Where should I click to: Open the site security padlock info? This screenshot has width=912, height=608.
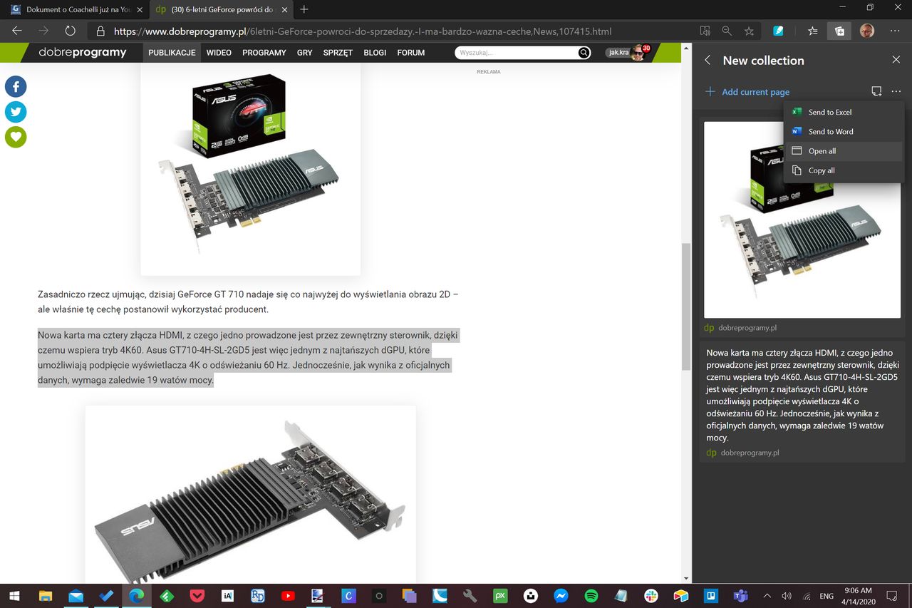click(x=100, y=31)
